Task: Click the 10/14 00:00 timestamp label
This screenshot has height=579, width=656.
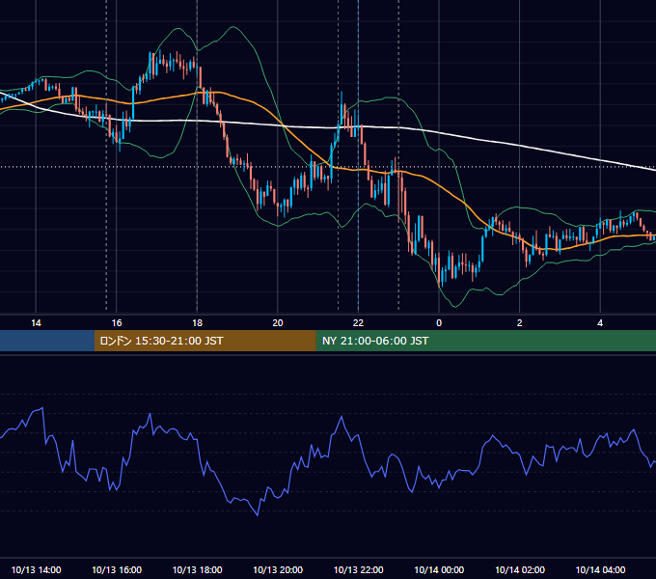Action: click(439, 569)
